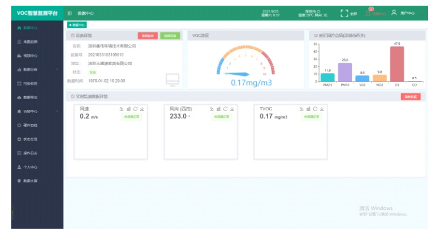This screenshot has height=240, width=440.
Task: Show line chart for 风速 card
Action: [122, 109]
